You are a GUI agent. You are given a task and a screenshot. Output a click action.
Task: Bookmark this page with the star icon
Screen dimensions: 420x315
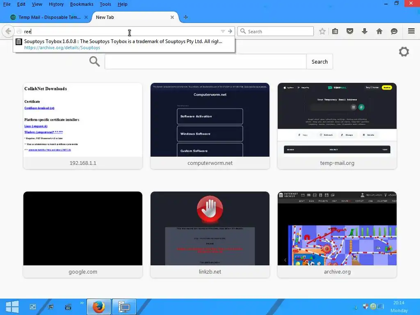322,31
